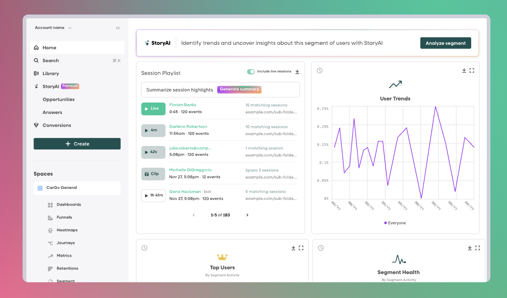Open the Heatmaps section icon
The width and height of the screenshot is (507, 298).
(x=50, y=230)
